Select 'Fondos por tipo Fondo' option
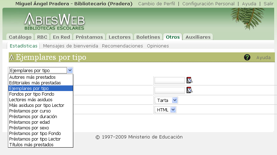 pyautogui.click(x=41, y=94)
